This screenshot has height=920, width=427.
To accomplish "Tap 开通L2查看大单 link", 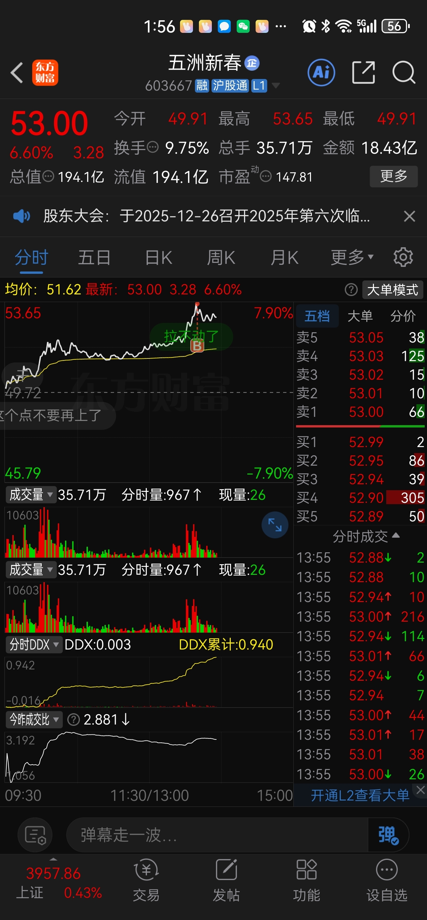I will coord(360,795).
